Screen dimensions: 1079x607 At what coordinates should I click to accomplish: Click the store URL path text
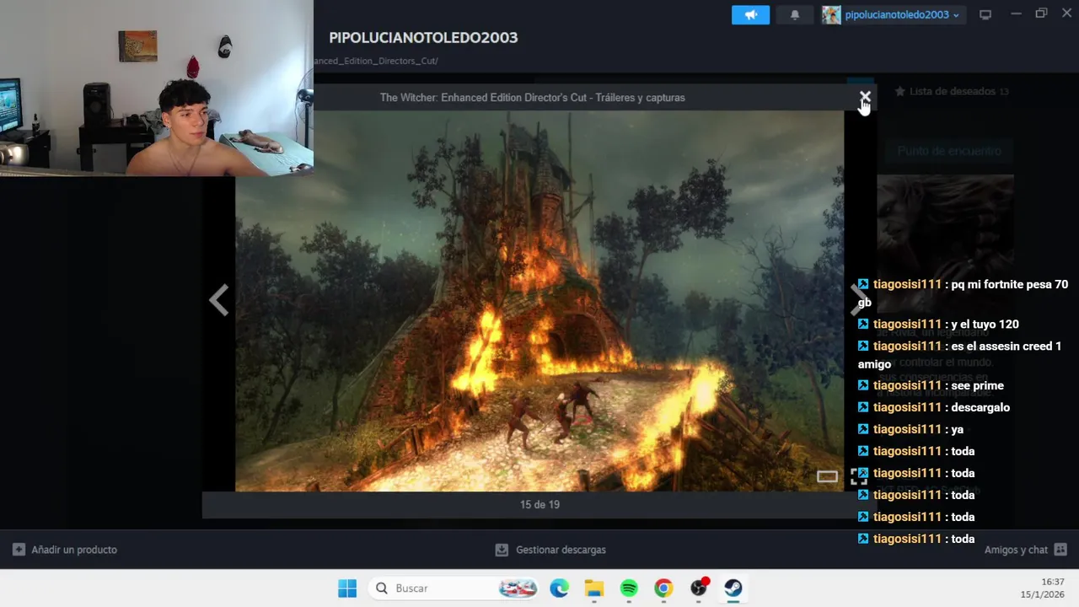(376, 61)
